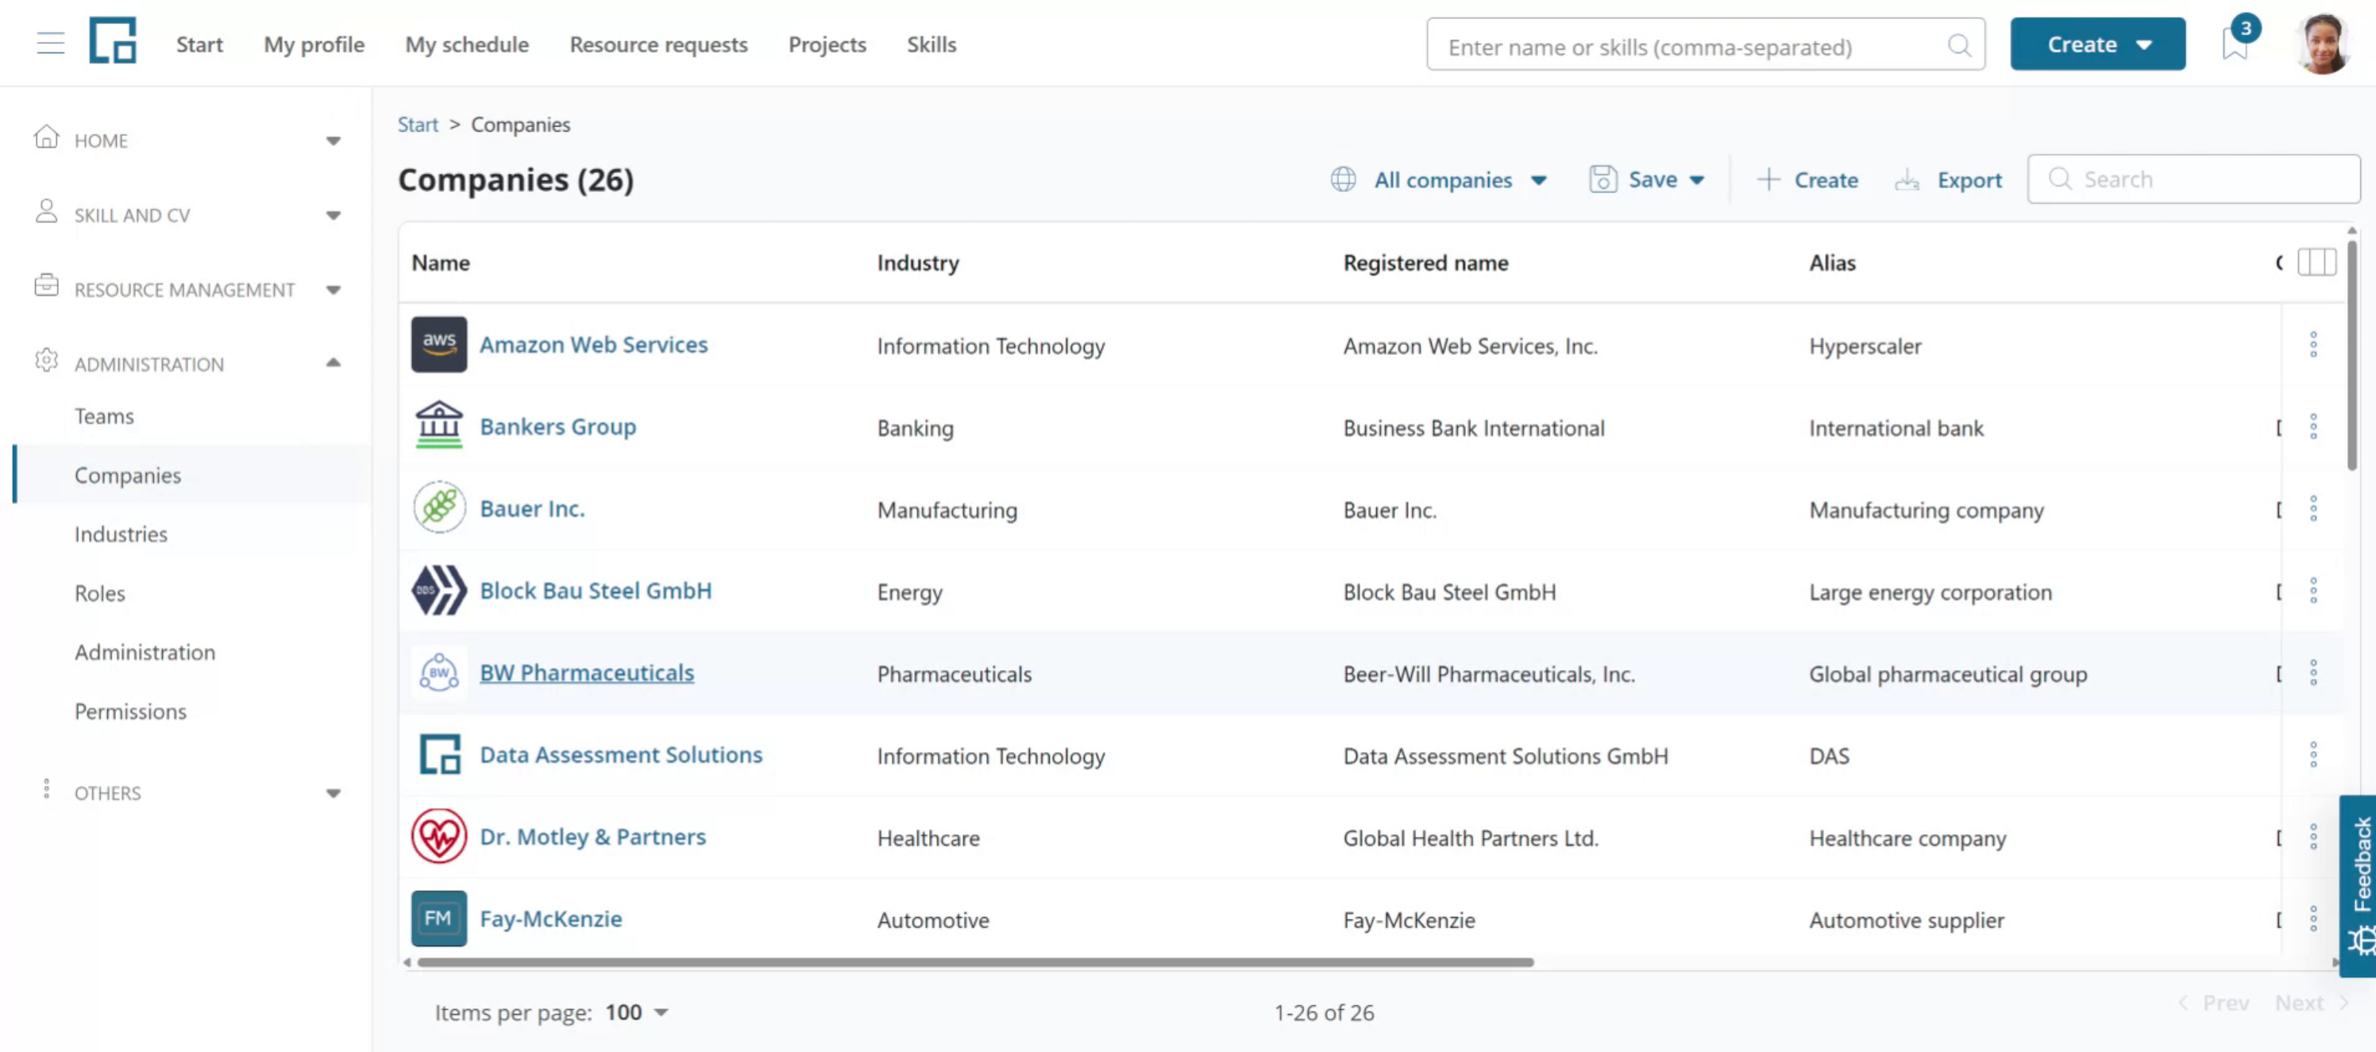Open the BW Pharmaceuticals company link
Screen dimensions: 2376x1052
click(x=587, y=672)
